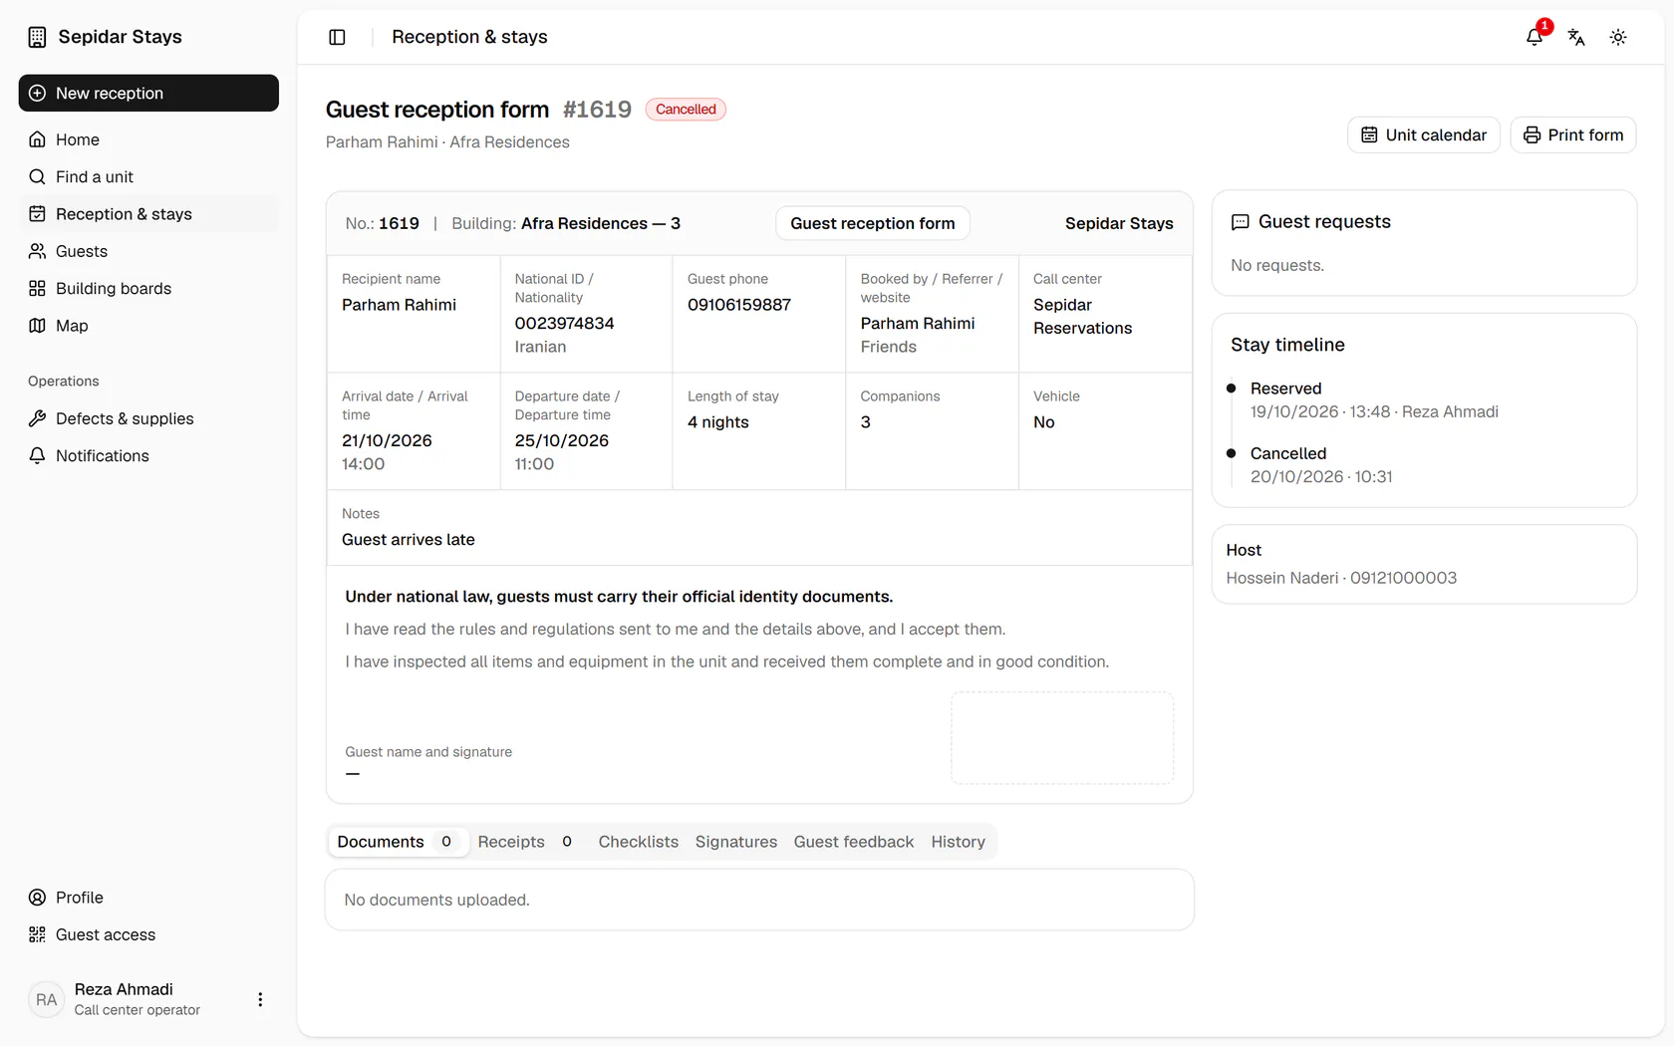Open the Unit calendar

click(x=1424, y=135)
